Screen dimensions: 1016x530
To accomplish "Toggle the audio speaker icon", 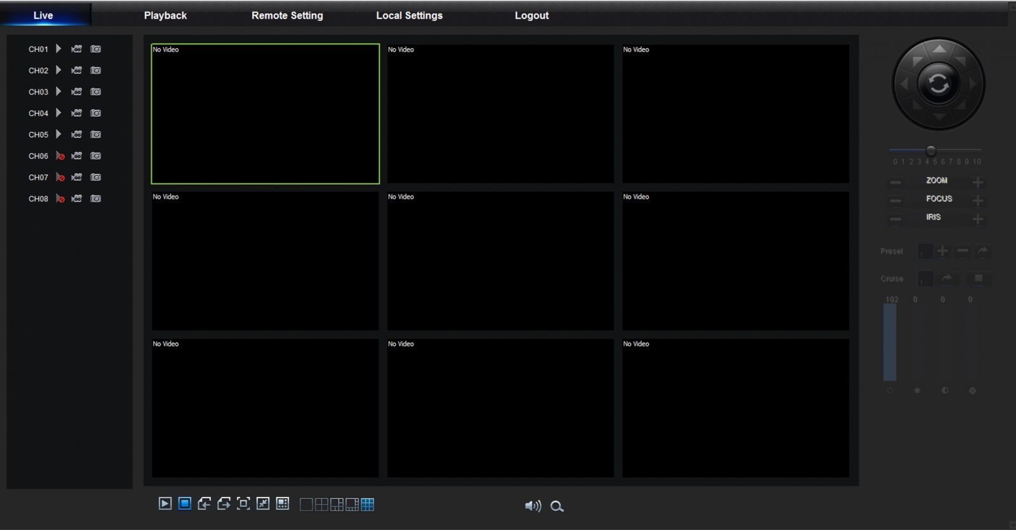I will (533, 506).
